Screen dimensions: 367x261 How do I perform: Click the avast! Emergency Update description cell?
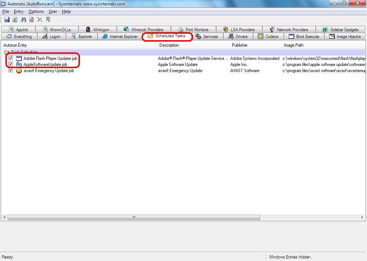180,71
